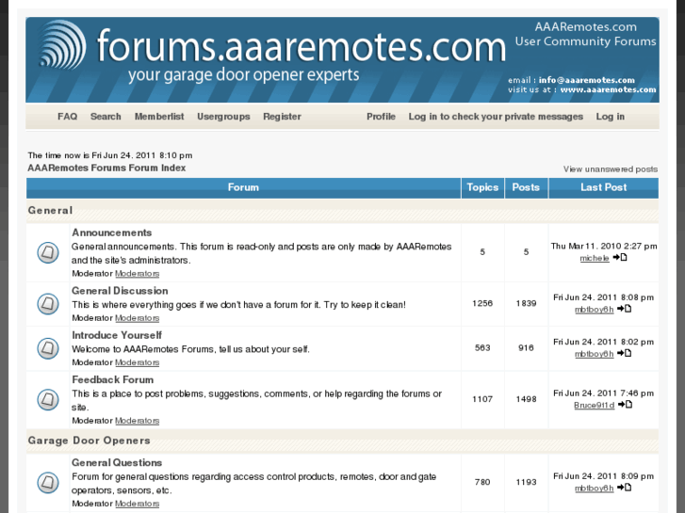The width and height of the screenshot is (685, 513).
Task: Open the Introduce Yourself forum
Action: [117, 335]
